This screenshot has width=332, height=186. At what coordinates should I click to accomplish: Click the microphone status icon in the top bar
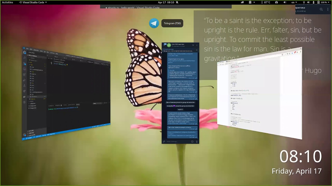(314, 2)
